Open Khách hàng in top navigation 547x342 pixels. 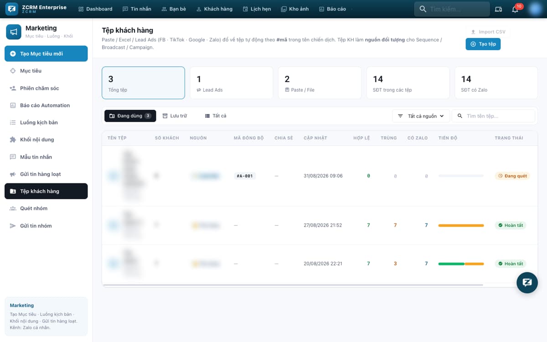pyautogui.click(x=214, y=9)
